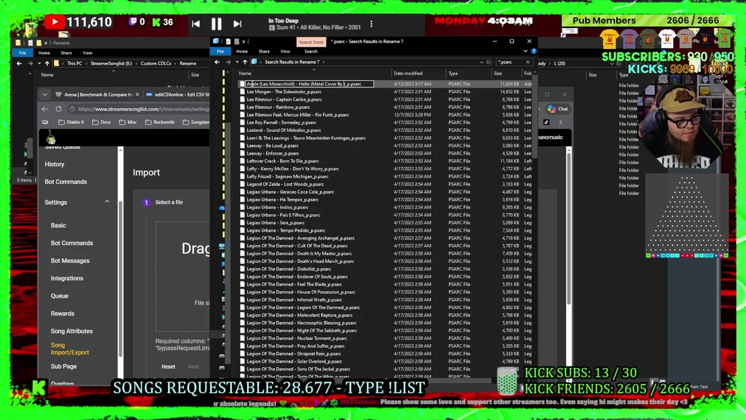Screen dimensions: 746x420
Task: Click Custom CDLCs in Rename window breadcrumb
Action: [x=156, y=63]
